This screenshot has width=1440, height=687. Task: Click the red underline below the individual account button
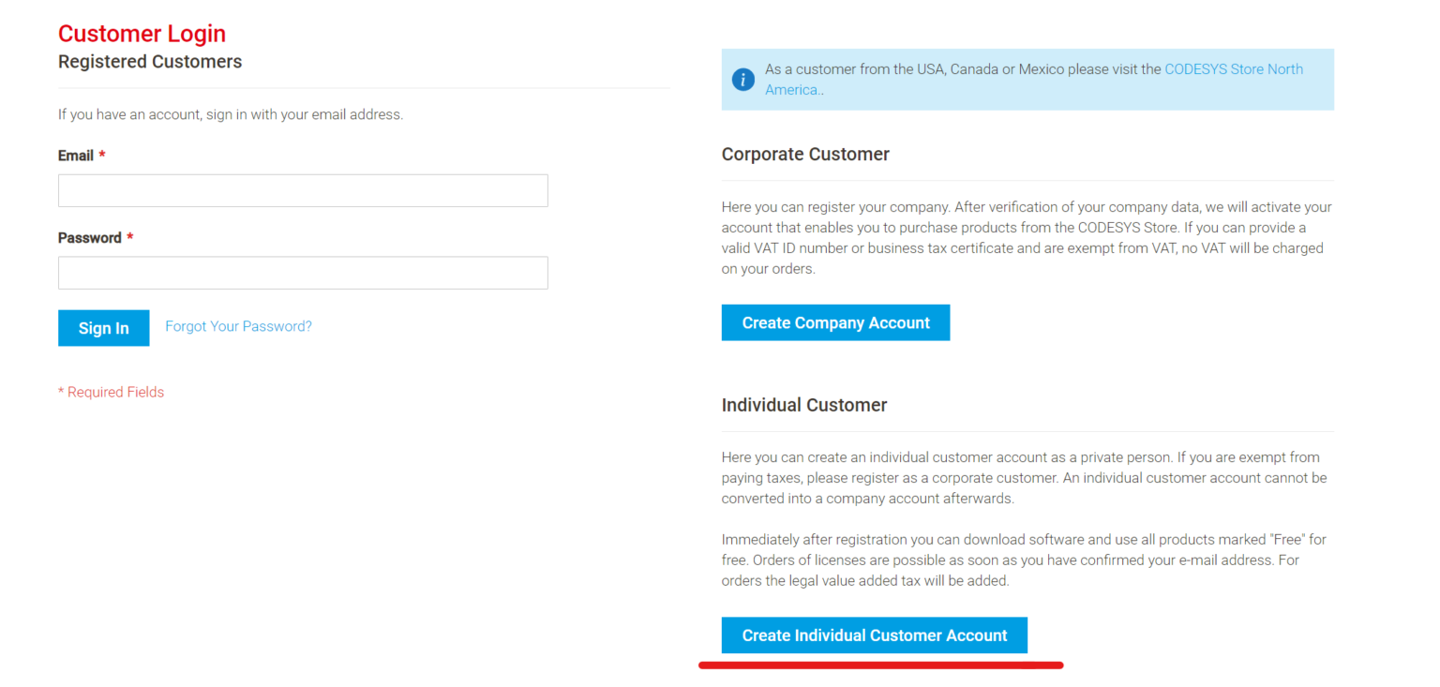point(881,665)
